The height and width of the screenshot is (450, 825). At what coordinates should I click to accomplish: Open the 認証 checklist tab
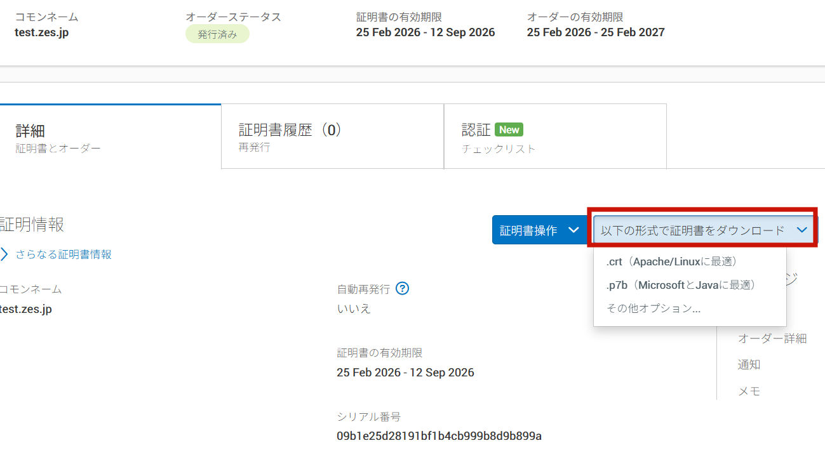click(x=555, y=137)
